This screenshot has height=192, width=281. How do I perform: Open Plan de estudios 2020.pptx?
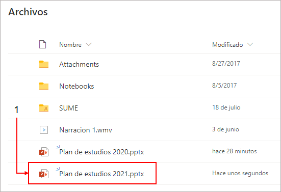point(101,152)
